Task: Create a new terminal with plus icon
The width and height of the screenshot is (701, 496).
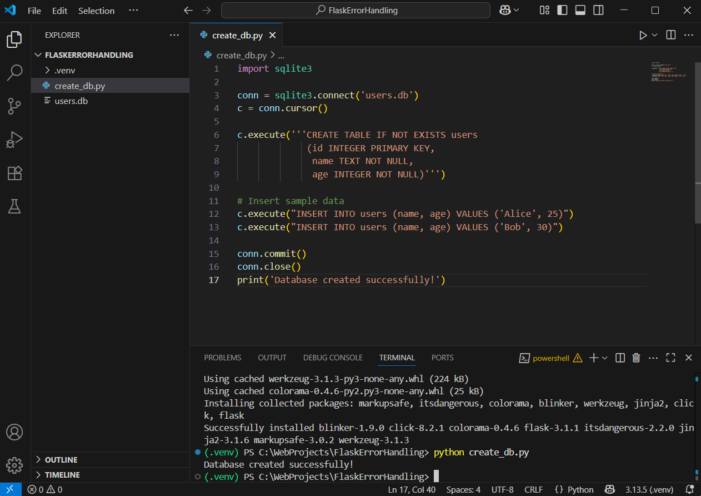Action: (593, 358)
